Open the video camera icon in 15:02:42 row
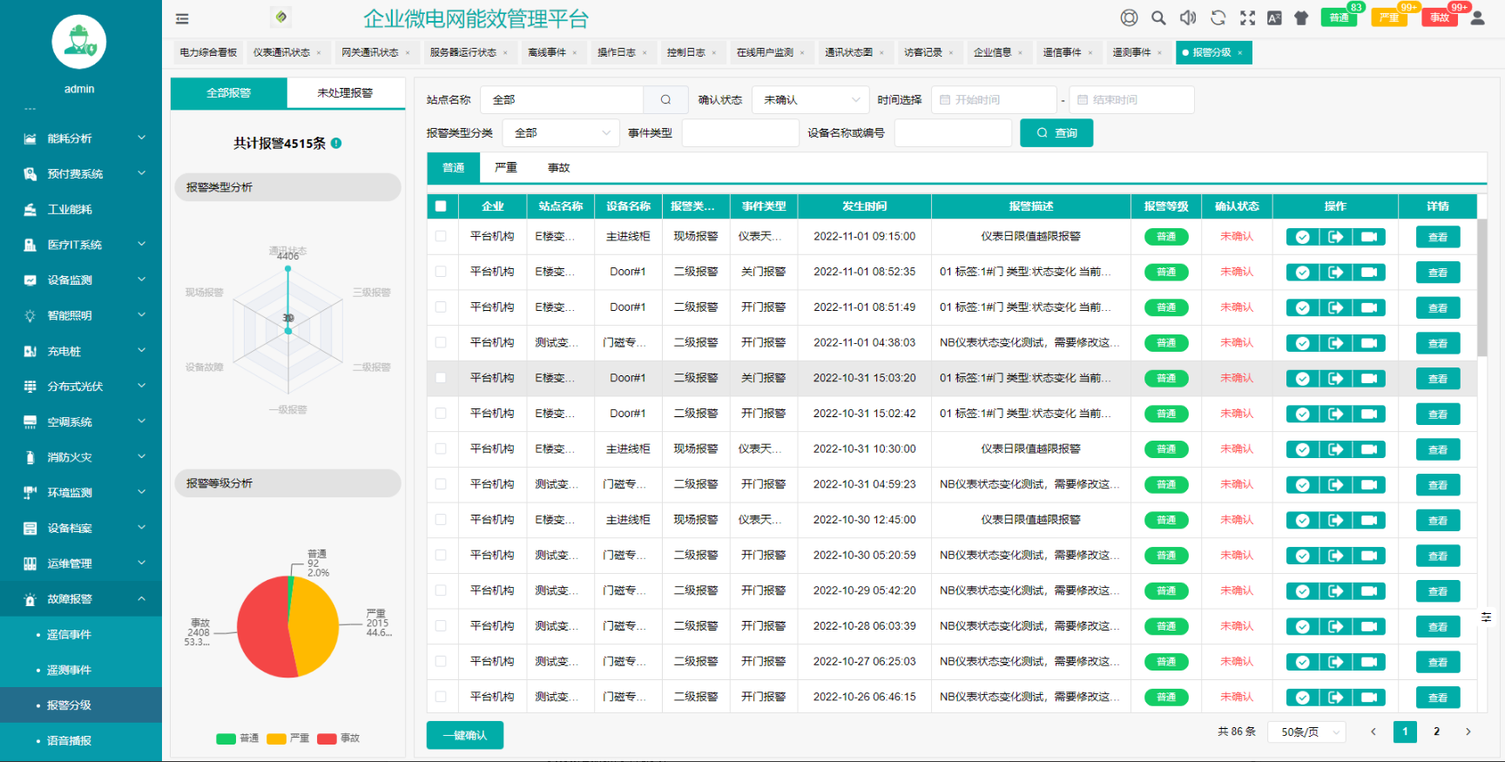The height and width of the screenshot is (762, 1505). 1369,414
